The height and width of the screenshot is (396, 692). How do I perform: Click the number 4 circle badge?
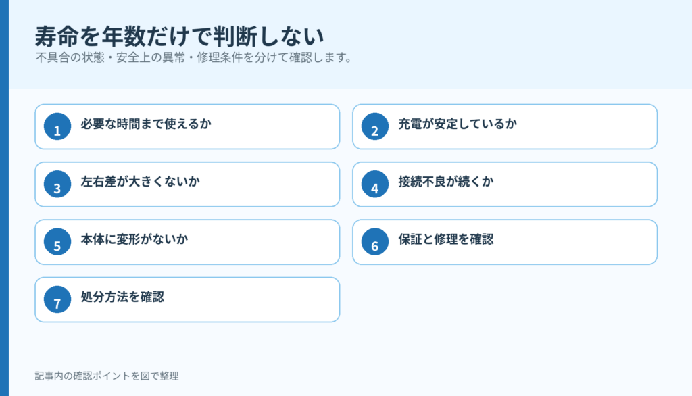374,184
